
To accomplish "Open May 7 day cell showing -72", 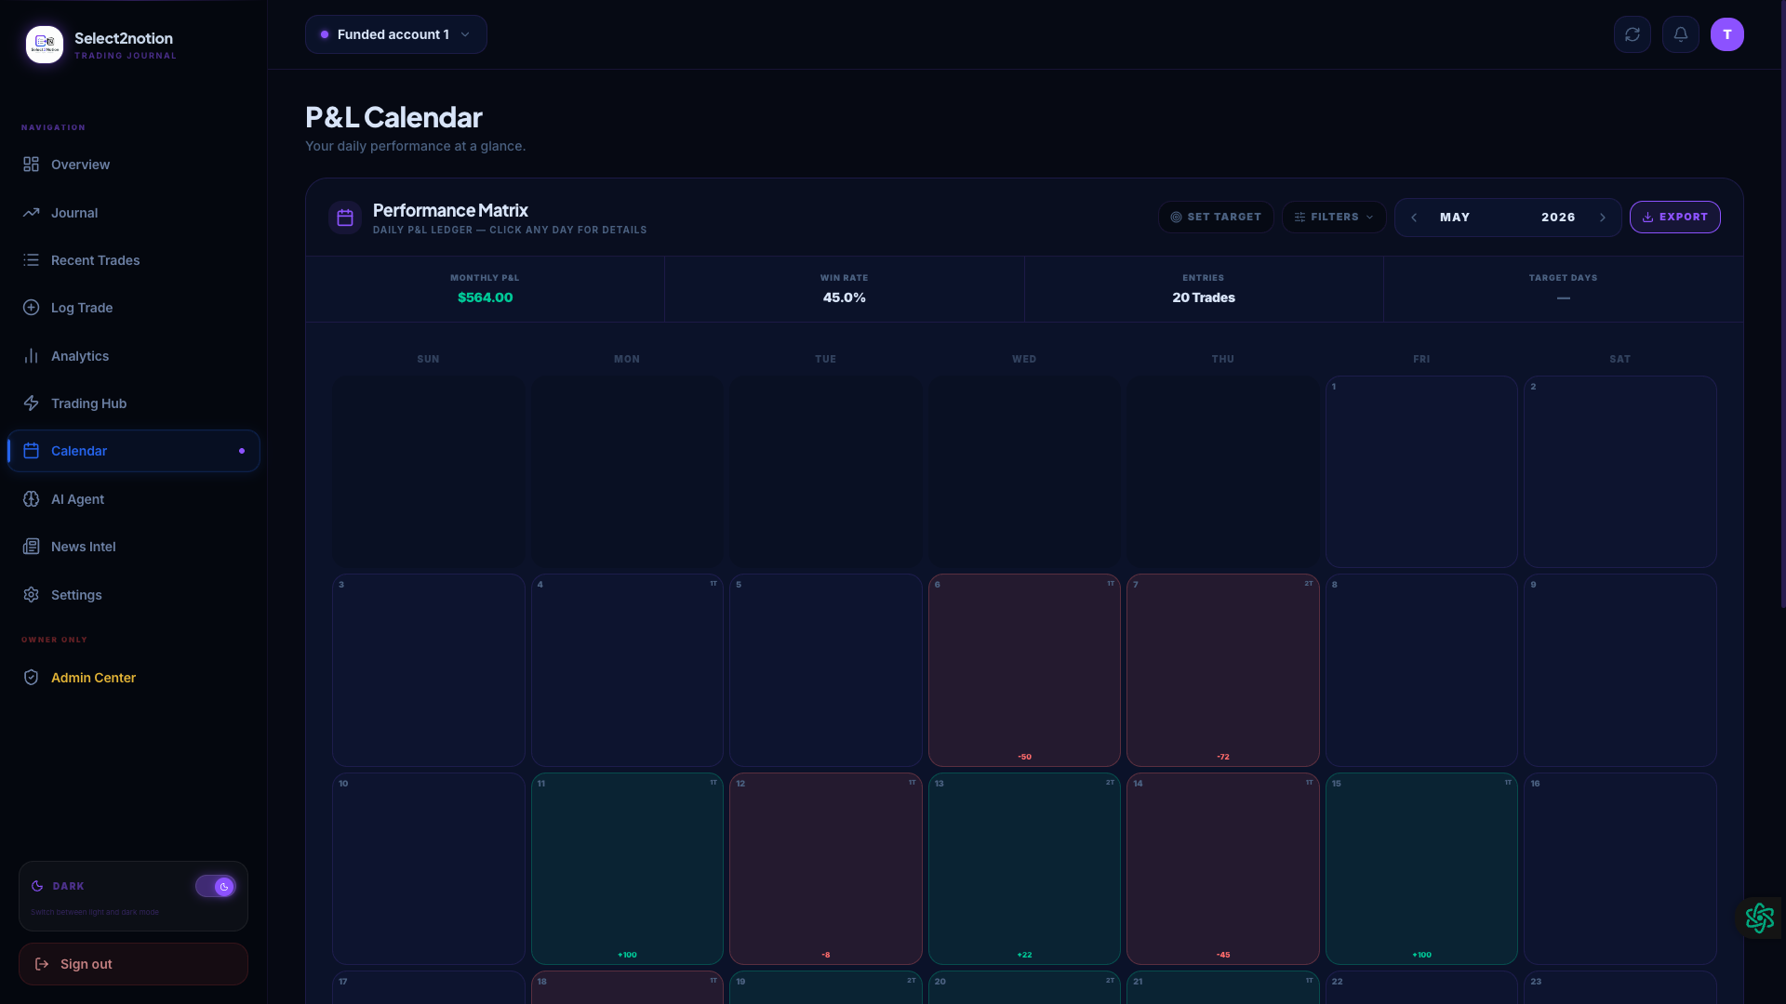I will click(1223, 670).
